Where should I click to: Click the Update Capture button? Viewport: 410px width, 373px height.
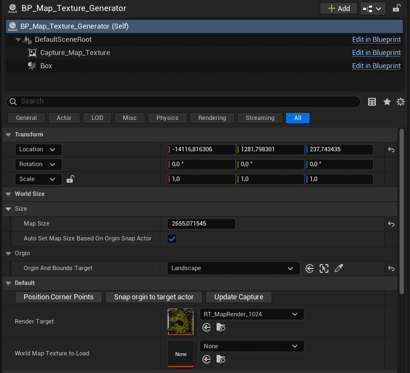pyautogui.click(x=239, y=297)
